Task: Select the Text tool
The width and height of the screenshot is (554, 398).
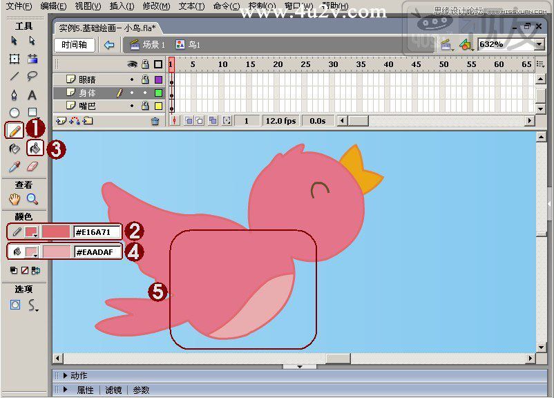Action: point(32,95)
